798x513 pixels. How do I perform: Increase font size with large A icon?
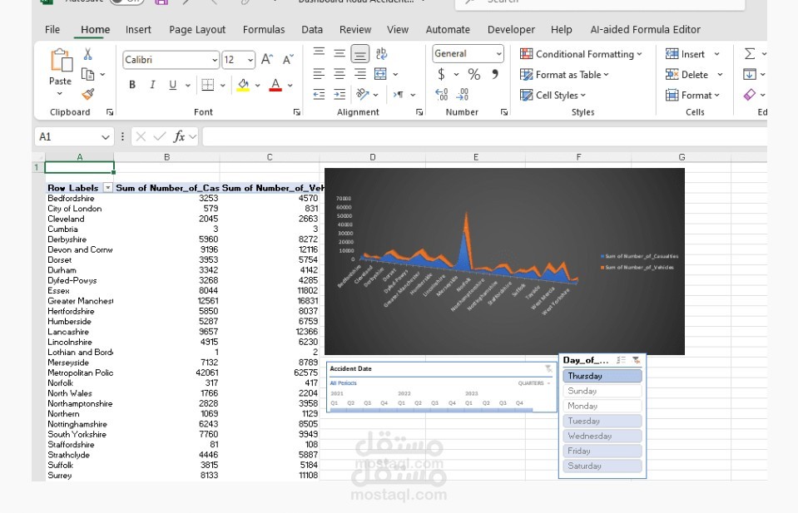[267, 60]
